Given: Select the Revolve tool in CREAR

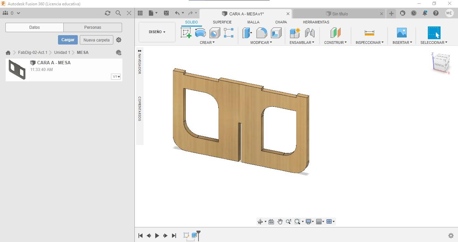Looking at the screenshot, I should click(201, 33).
